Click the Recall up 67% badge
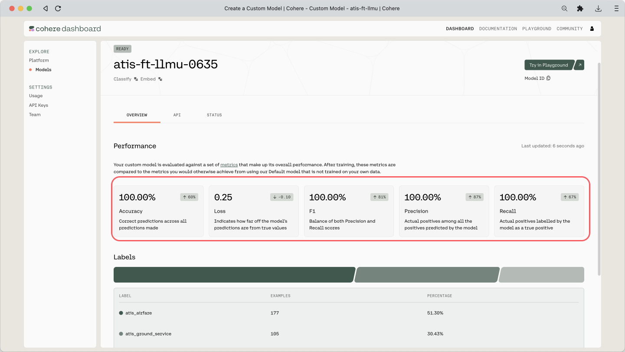Screen dimensions: 625x352 pos(570,197)
